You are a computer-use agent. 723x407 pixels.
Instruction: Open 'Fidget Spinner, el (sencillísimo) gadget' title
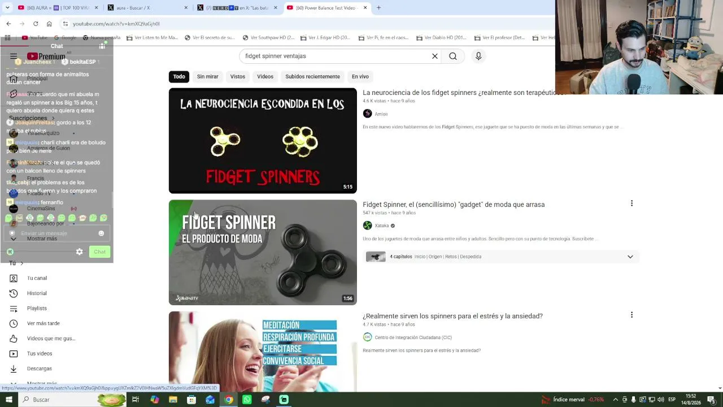tap(454, 205)
